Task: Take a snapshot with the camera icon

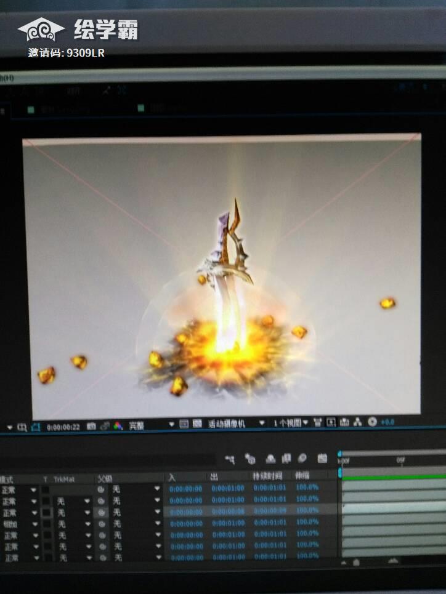Action: tap(91, 427)
